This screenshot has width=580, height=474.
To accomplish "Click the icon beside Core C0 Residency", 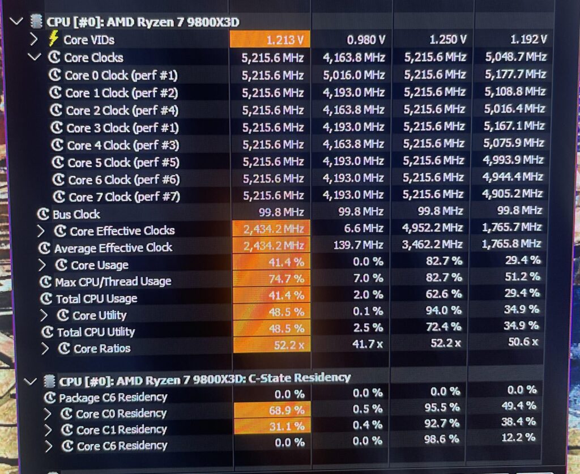I will tap(67, 413).
